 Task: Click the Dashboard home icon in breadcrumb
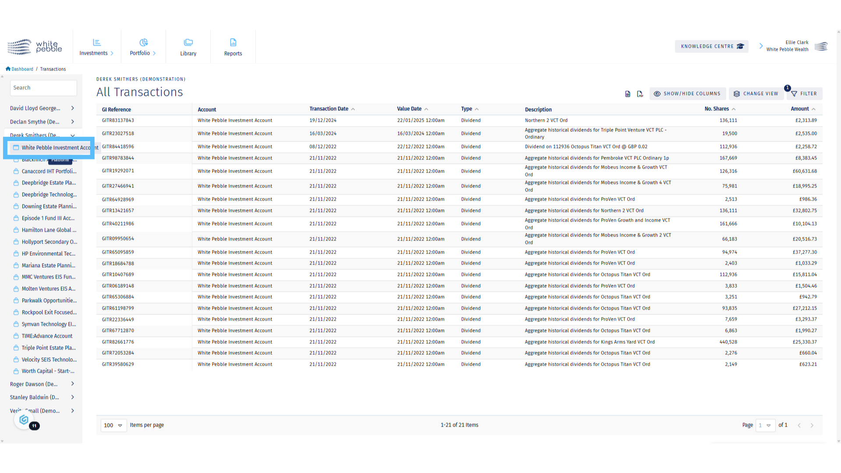pos(8,69)
